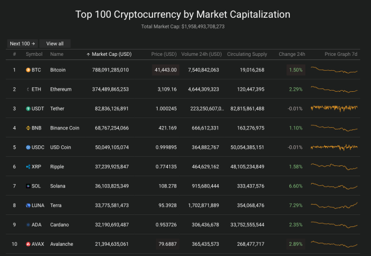371x256 pixels.
Task: Open the Tether name link
Action: click(57, 109)
